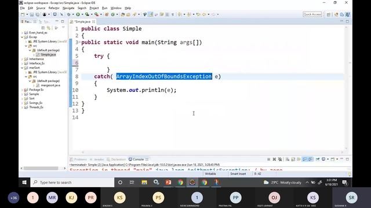Click the New Java Class icon

pos(113,14)
